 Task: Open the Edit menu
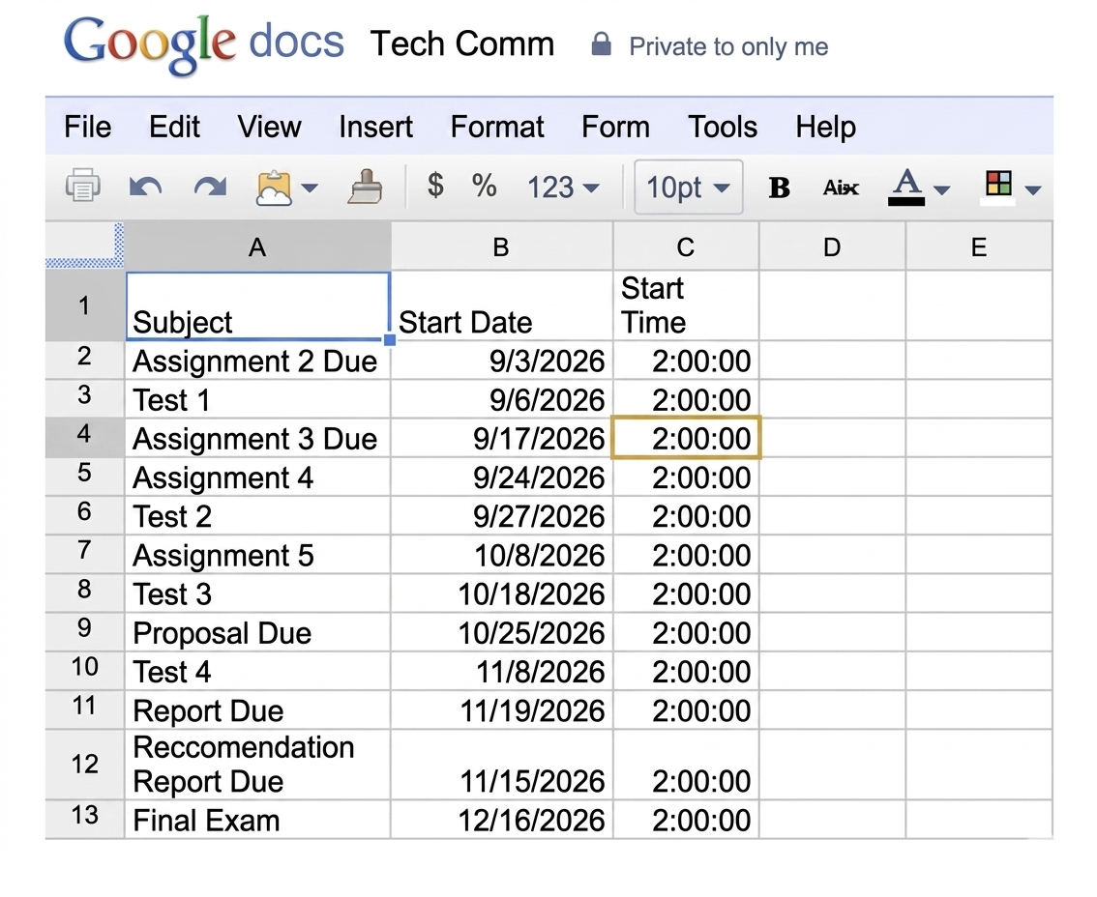pyautogui.click(x=174, y=128)
